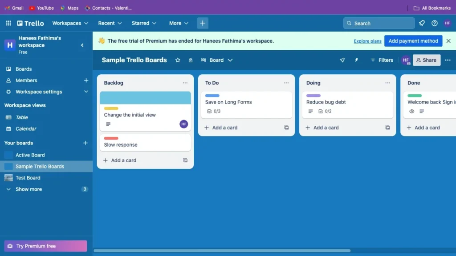Open the Trello apps grid icon
Image resolution: width=456 pixels, height=256 pixels.
pos(8,23)
